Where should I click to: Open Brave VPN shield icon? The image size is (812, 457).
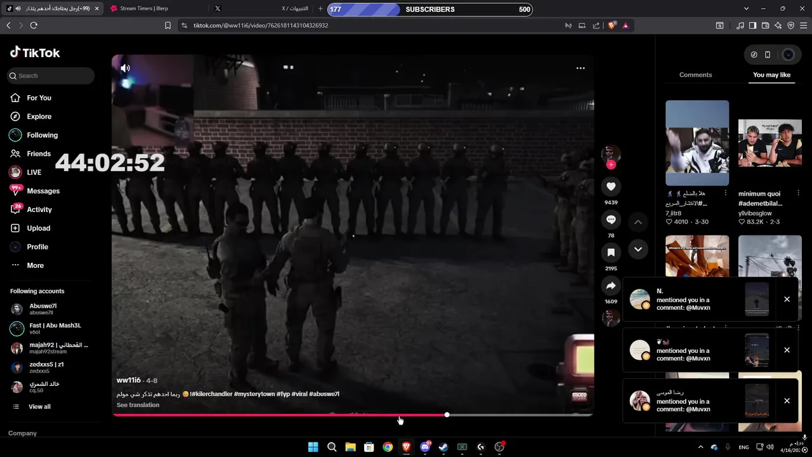(790, 25)
